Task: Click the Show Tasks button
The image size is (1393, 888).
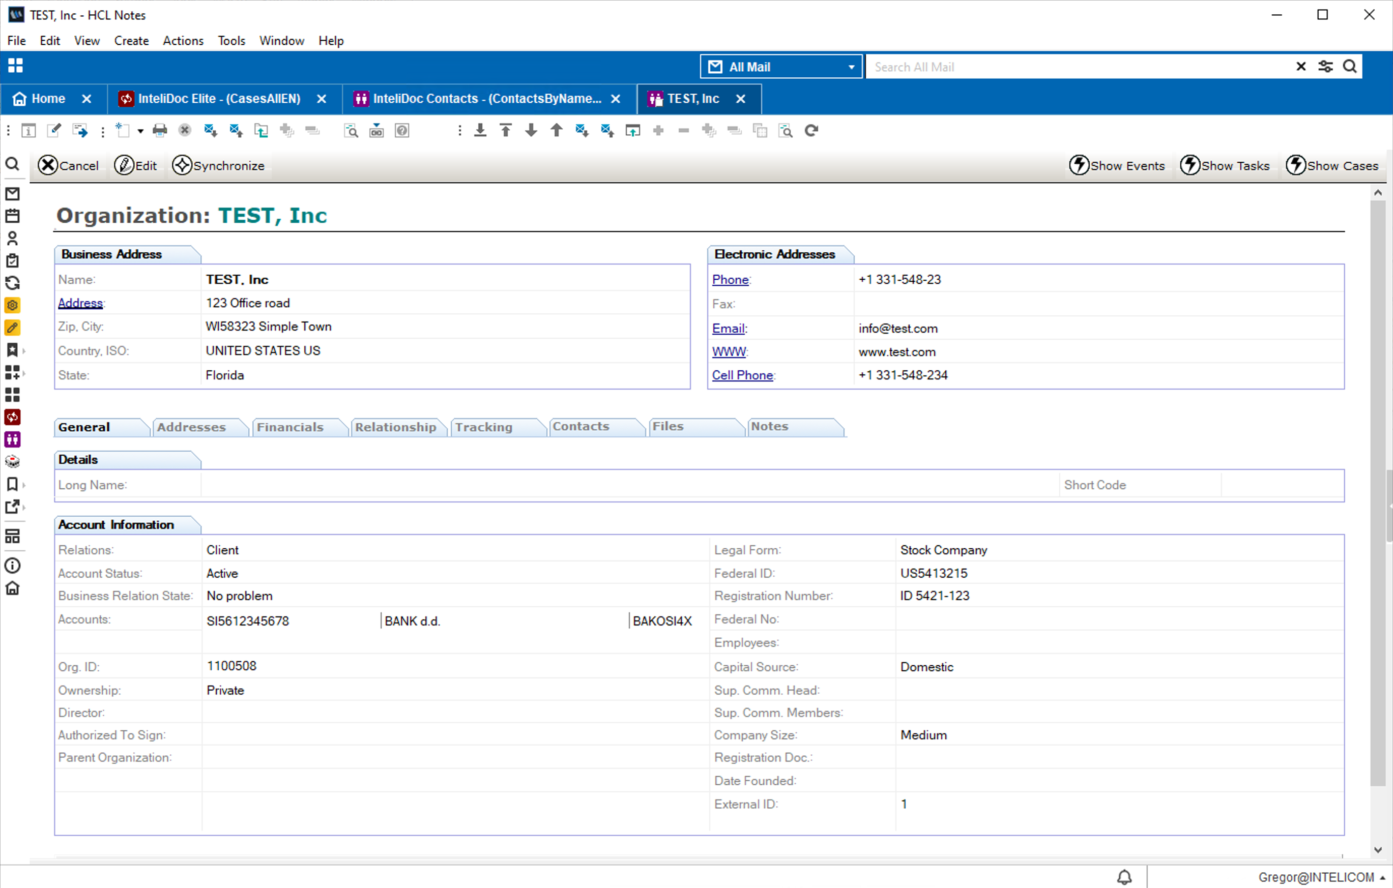Action: (x=1224, y=165)
